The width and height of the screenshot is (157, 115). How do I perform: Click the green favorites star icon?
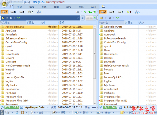tap(95, 12)
